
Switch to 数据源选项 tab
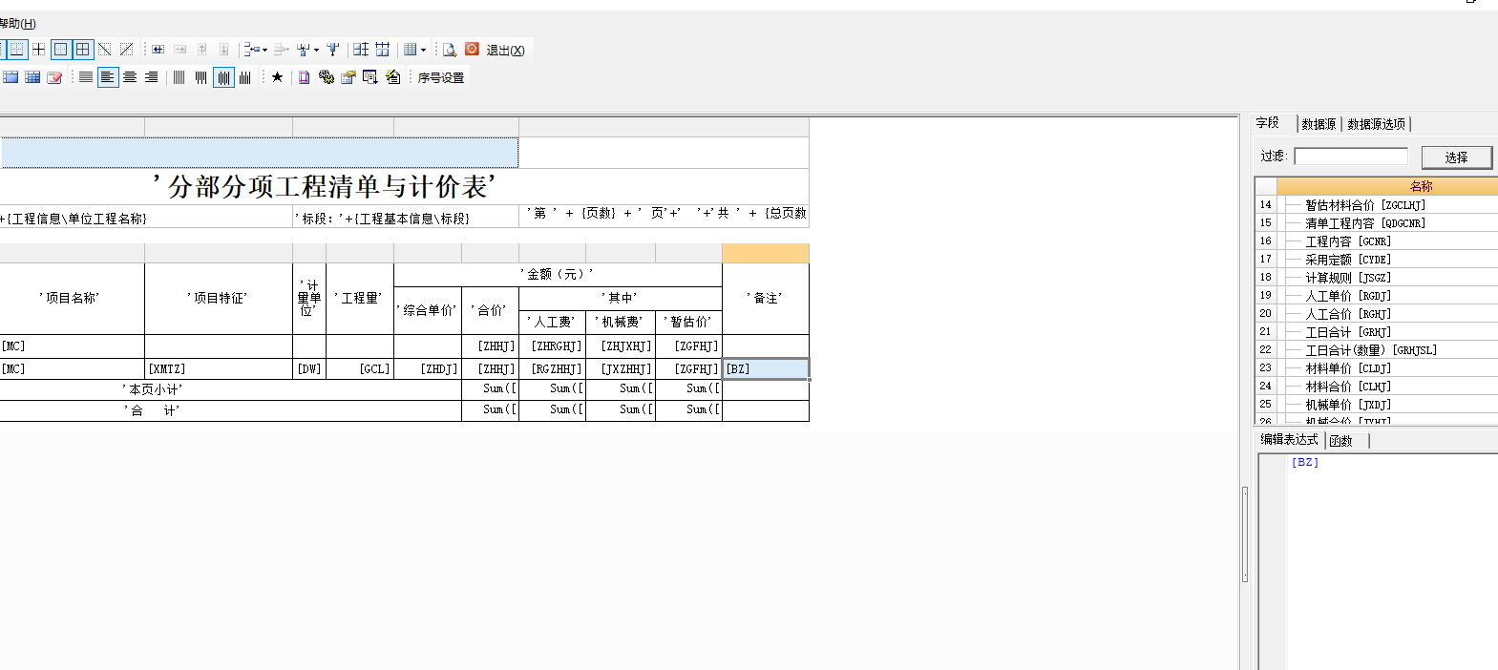pos(1376,124)
